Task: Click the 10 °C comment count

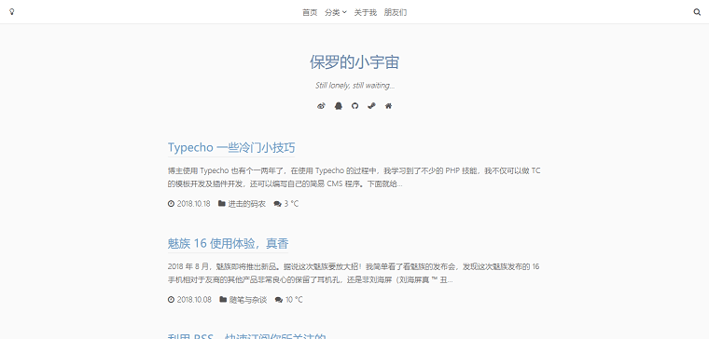Action: point(294,300)
